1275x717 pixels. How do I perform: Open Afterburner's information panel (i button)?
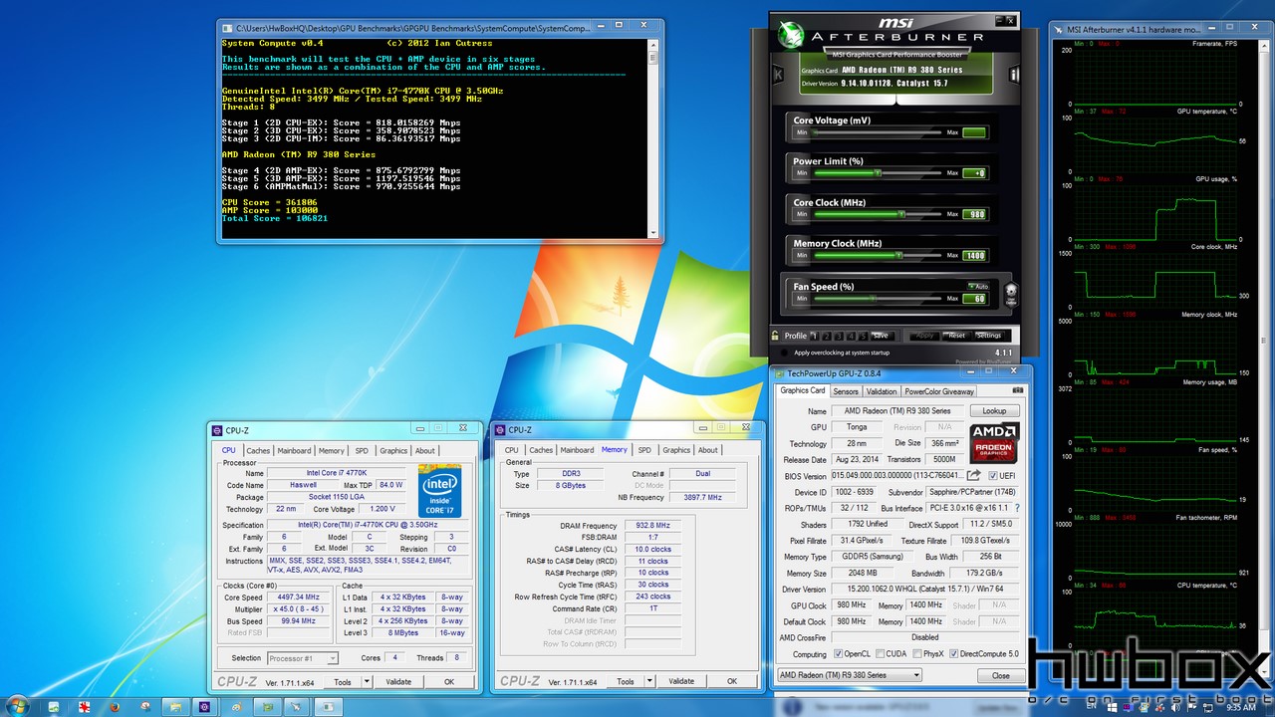[x=1014, y=74]
